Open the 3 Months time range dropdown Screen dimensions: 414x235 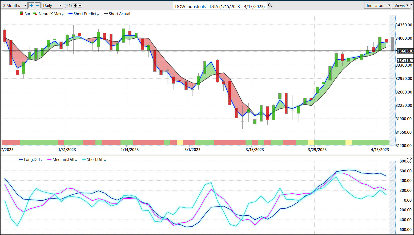[x=14, y=5]
